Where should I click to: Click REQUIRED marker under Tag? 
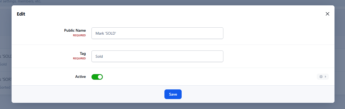click(79, 59)
